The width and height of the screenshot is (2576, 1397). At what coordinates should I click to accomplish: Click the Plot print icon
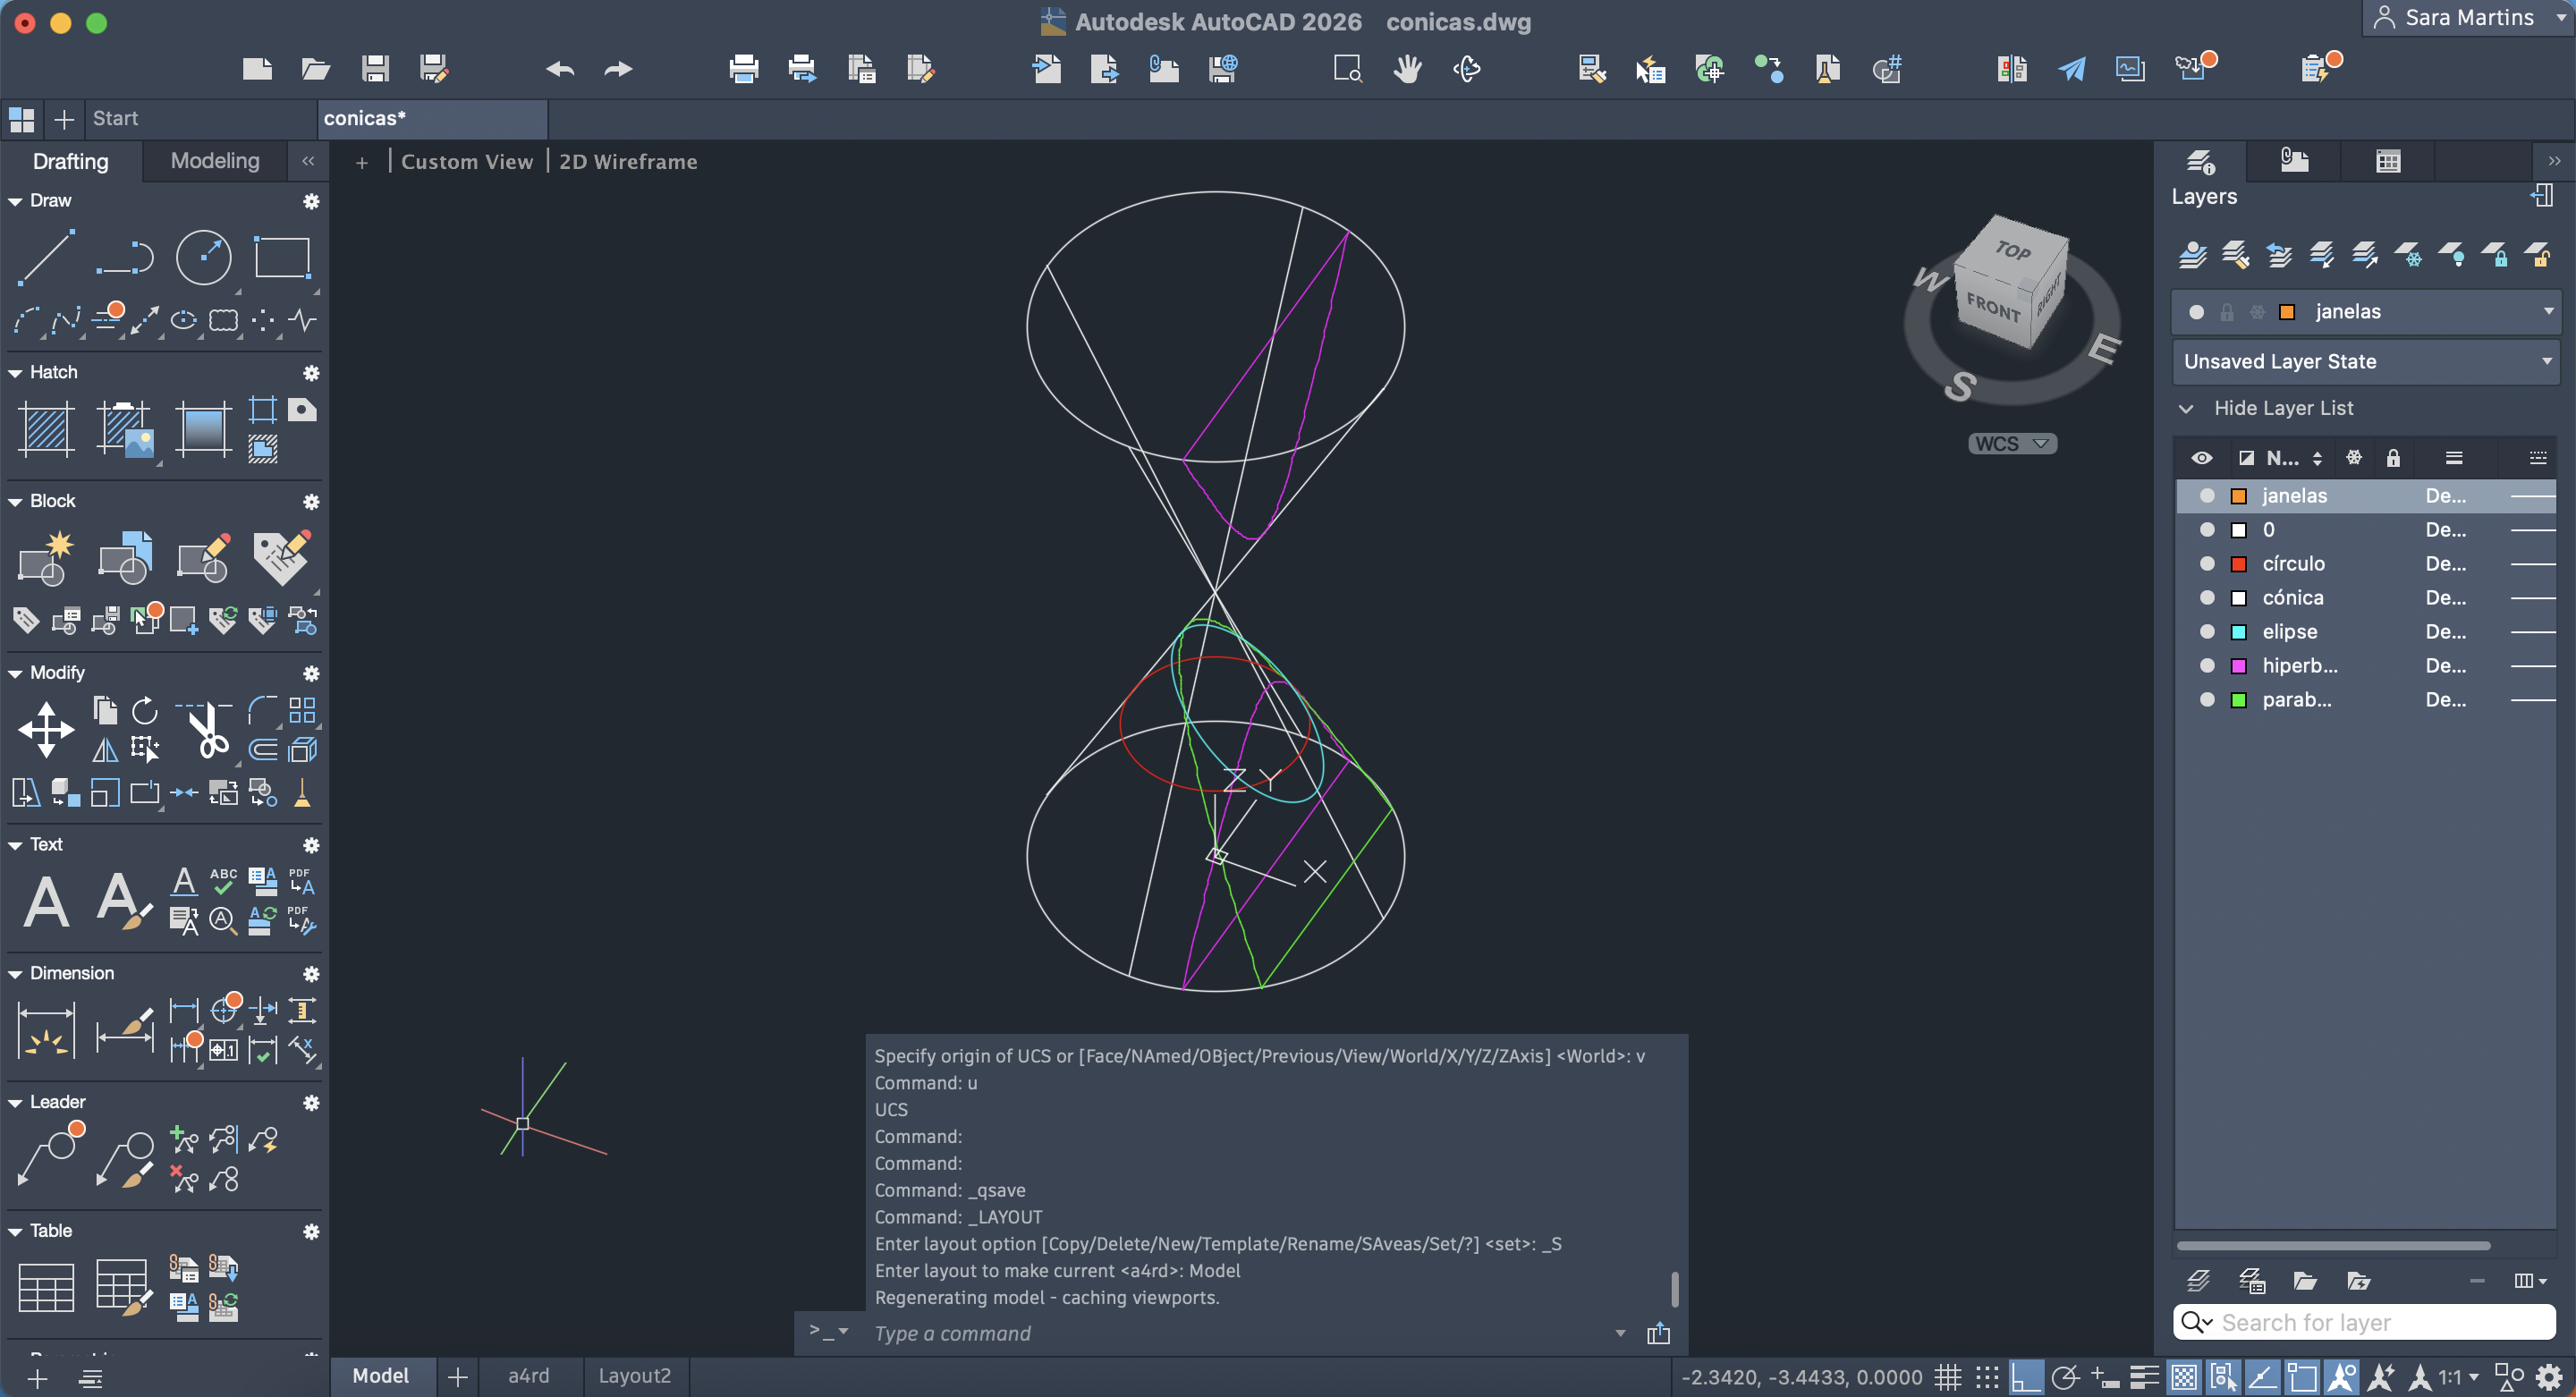(x=743, y=69)
